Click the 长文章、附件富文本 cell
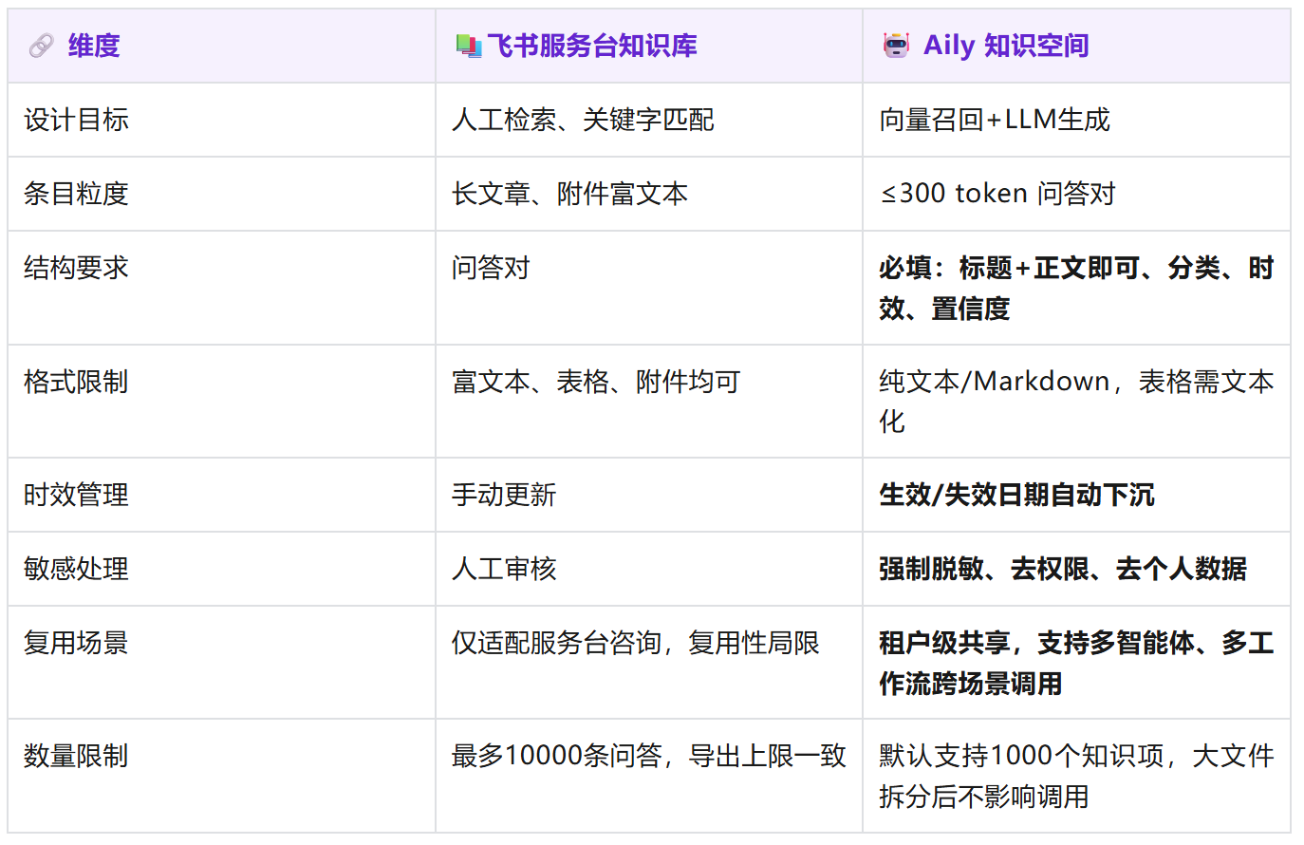 point(569,194)
